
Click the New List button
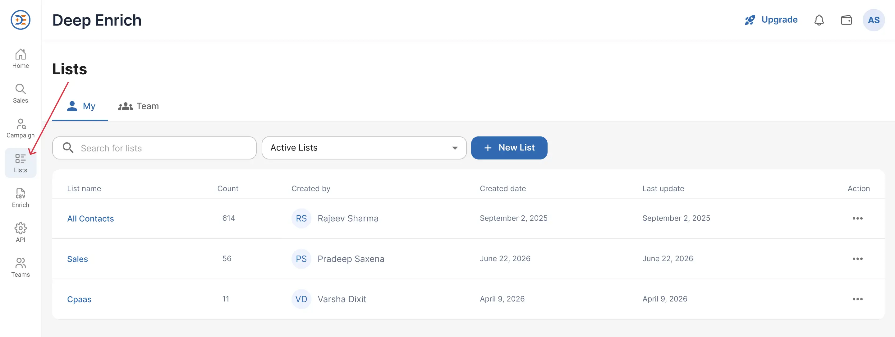point(509,148)
